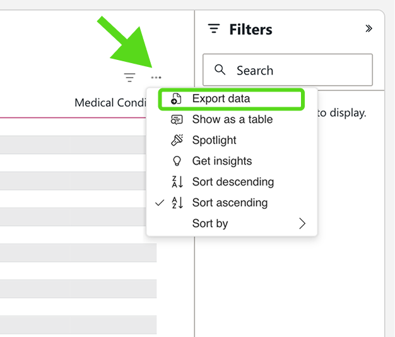Expand the Sort by submenu arrow
Image resolution: width=395 pixels, height=337 pixels.
pyautogui.click(x=302, y=223)
